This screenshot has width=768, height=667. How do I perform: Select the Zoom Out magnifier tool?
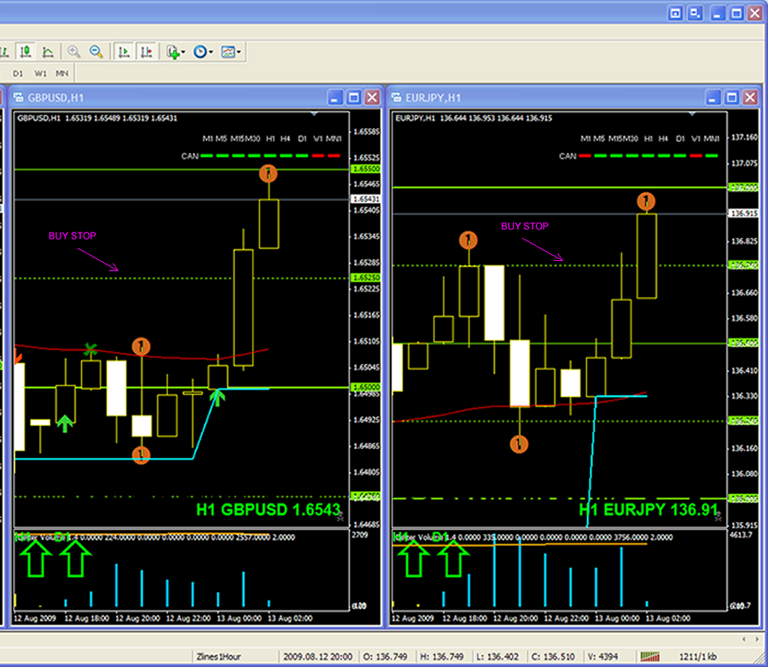click(96, 51)
